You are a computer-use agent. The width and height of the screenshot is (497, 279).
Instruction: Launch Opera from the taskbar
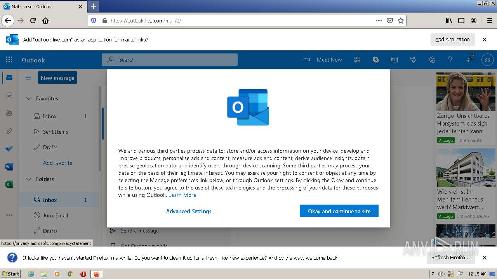(x=83, y=274)
